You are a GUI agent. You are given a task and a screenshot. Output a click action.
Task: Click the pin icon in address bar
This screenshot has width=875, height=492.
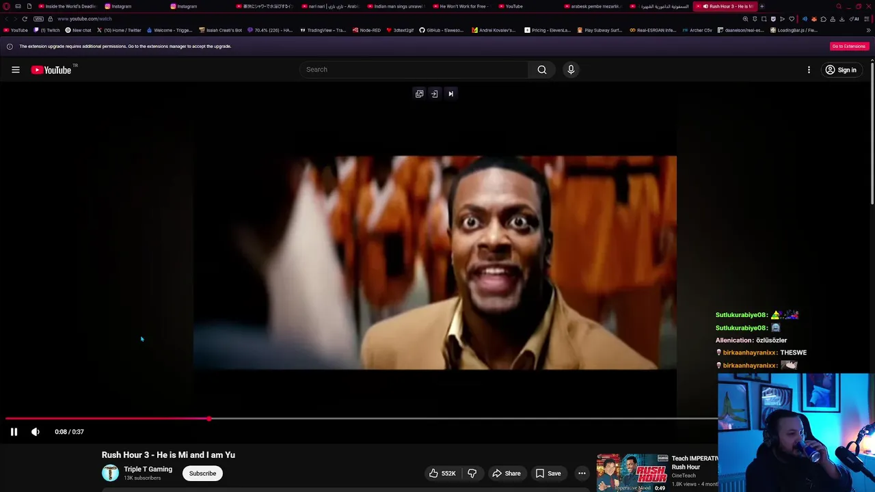coord(755,19)
